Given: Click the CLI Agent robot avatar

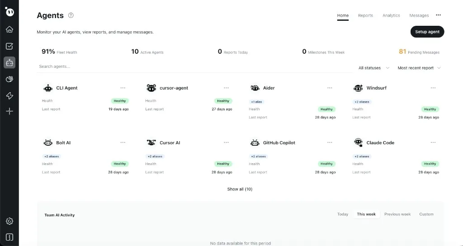Looking at the screenshot, I should [48, 88].
